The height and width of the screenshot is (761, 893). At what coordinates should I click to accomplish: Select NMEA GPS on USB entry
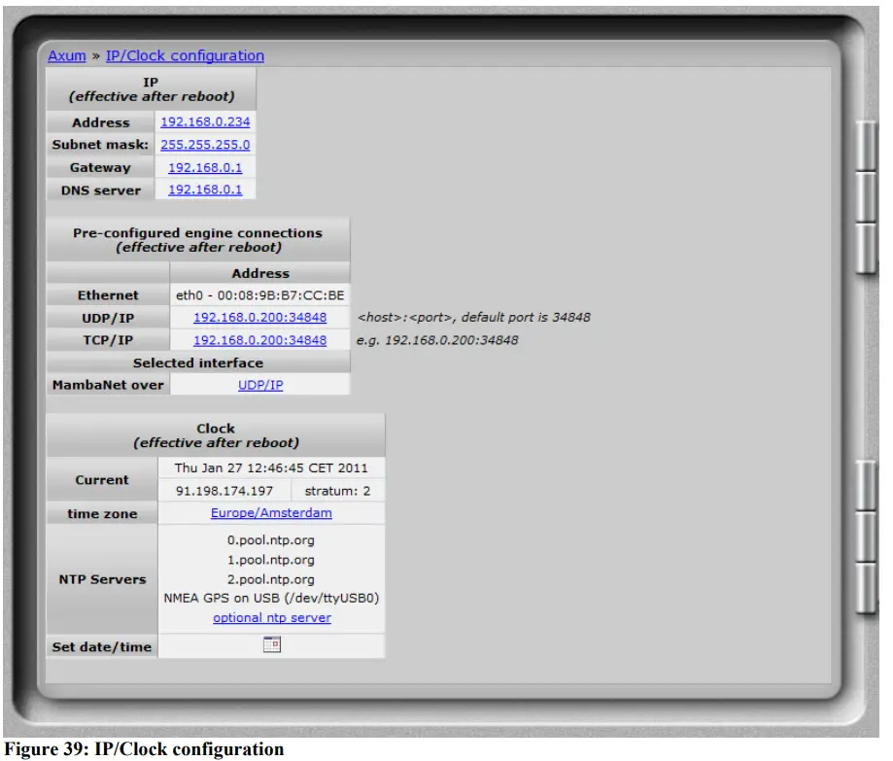pos(271,598)
